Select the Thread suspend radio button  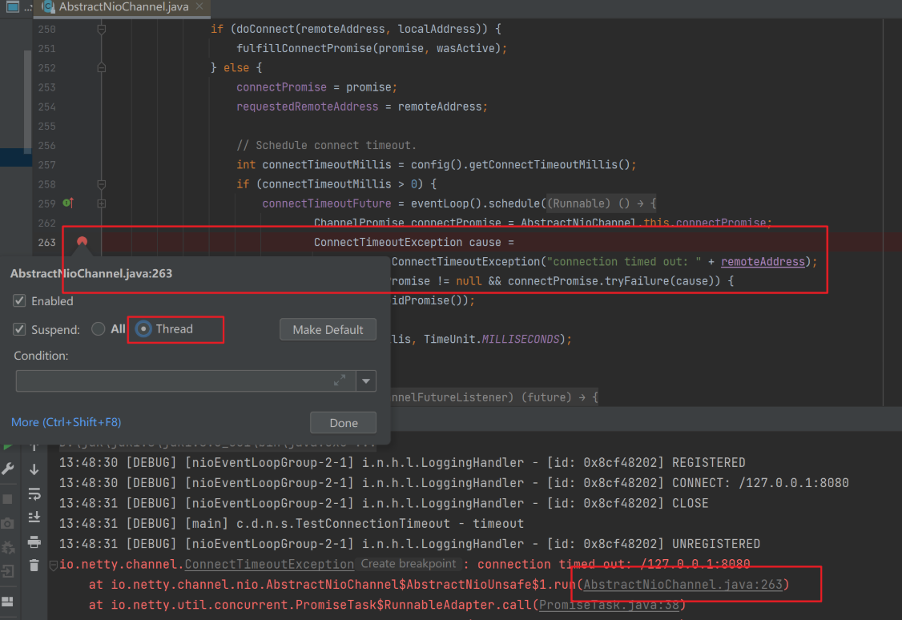tap(143, 329)
